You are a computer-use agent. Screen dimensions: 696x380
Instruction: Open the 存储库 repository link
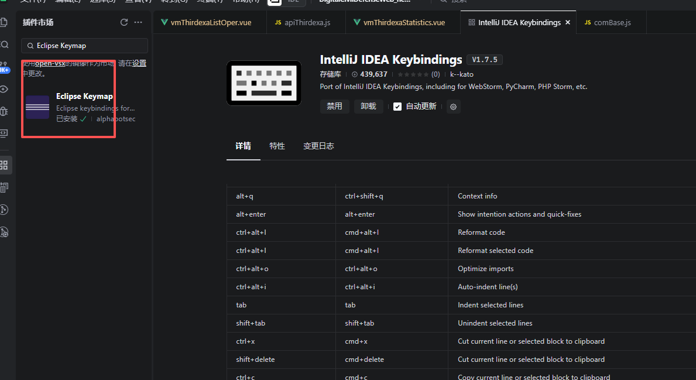[x=330, y=74]
